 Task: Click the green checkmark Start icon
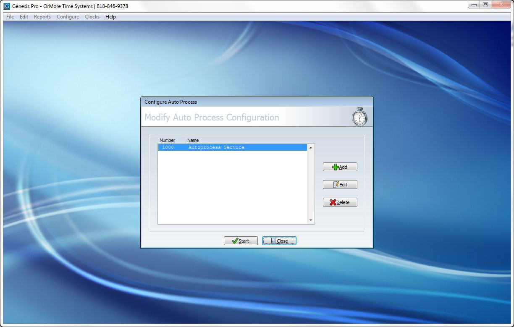click(234, 241)
